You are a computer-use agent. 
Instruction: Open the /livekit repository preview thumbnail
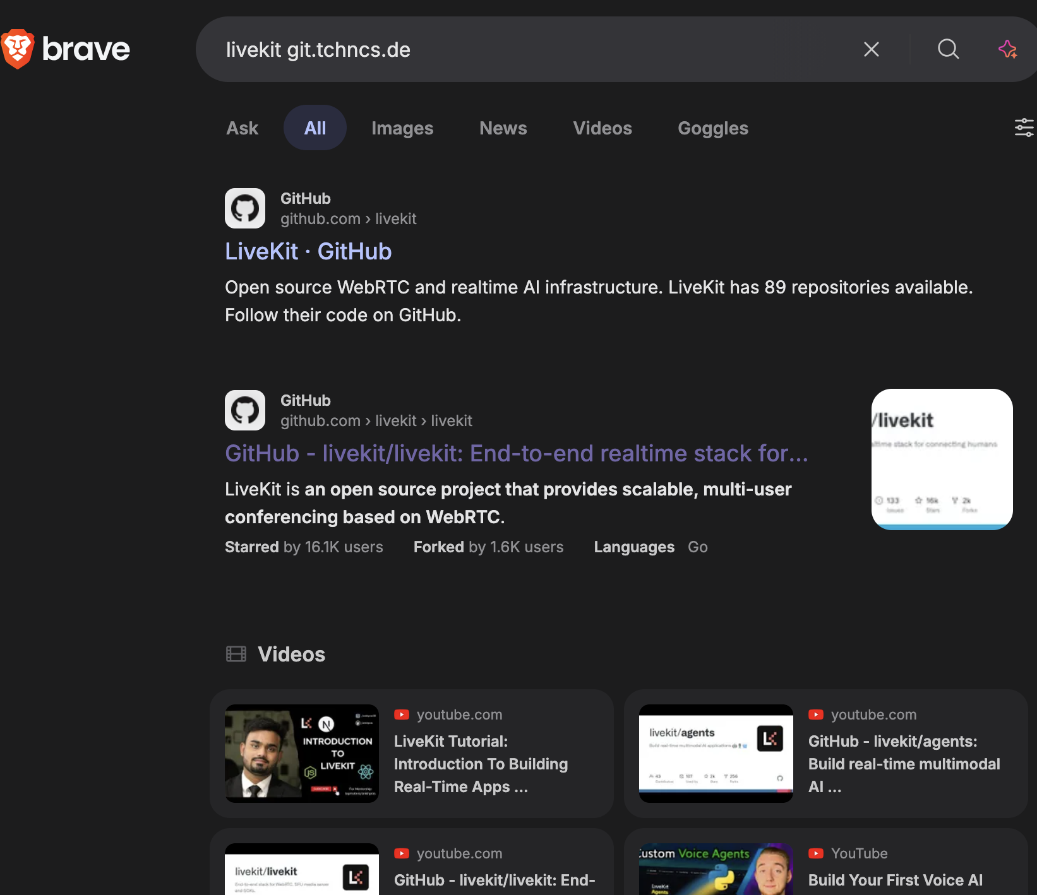[942, 459]
